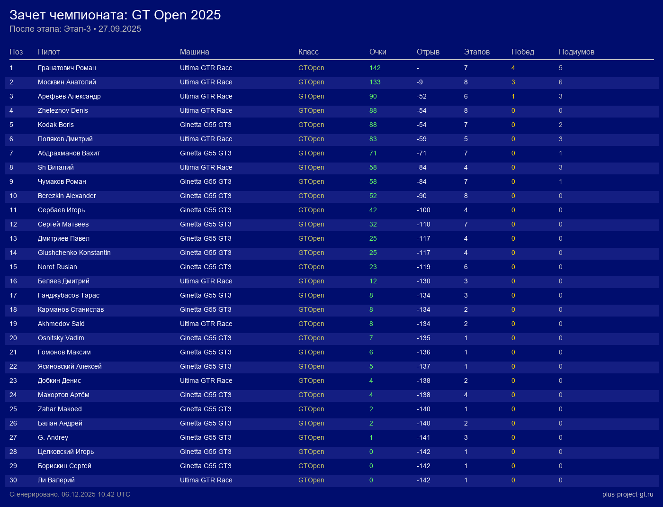Screen dimensions: 663x507
Task: Select the Zheleznov Denis row name
Action: point(63,110)
